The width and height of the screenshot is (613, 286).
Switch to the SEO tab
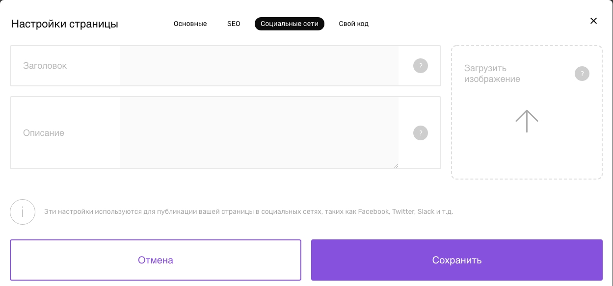pos(234,24)
